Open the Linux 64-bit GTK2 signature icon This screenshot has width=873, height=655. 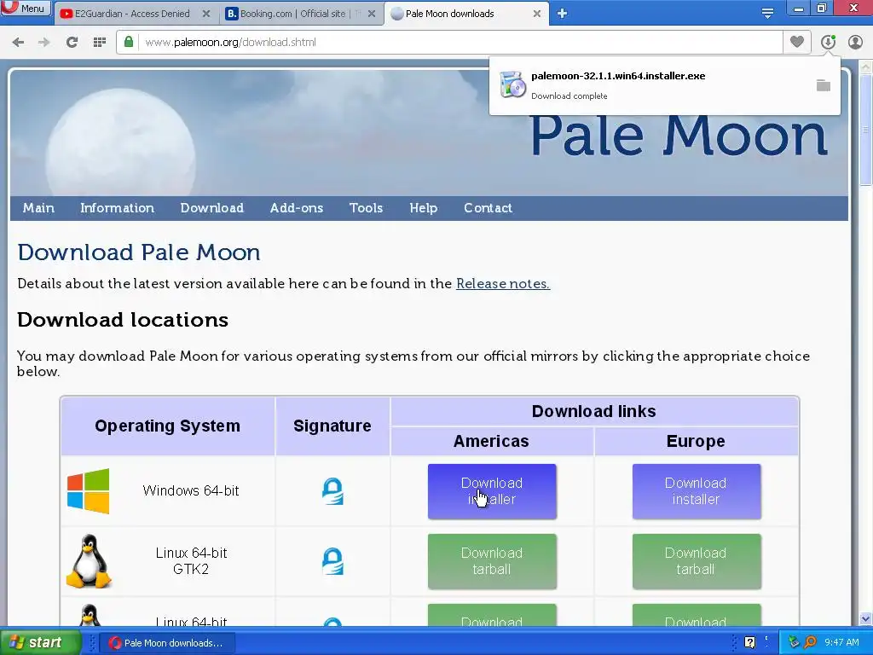(332, 561)
